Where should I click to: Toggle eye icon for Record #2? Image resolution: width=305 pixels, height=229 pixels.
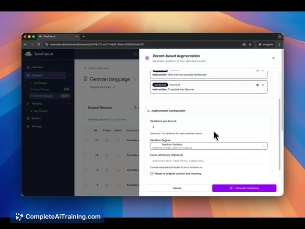pyautogui.click(x=257, y=85)
